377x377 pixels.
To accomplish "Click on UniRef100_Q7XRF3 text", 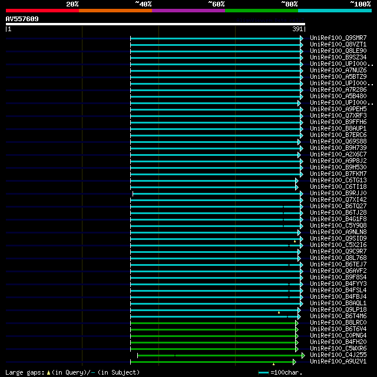I will click(x=338, y=116).
